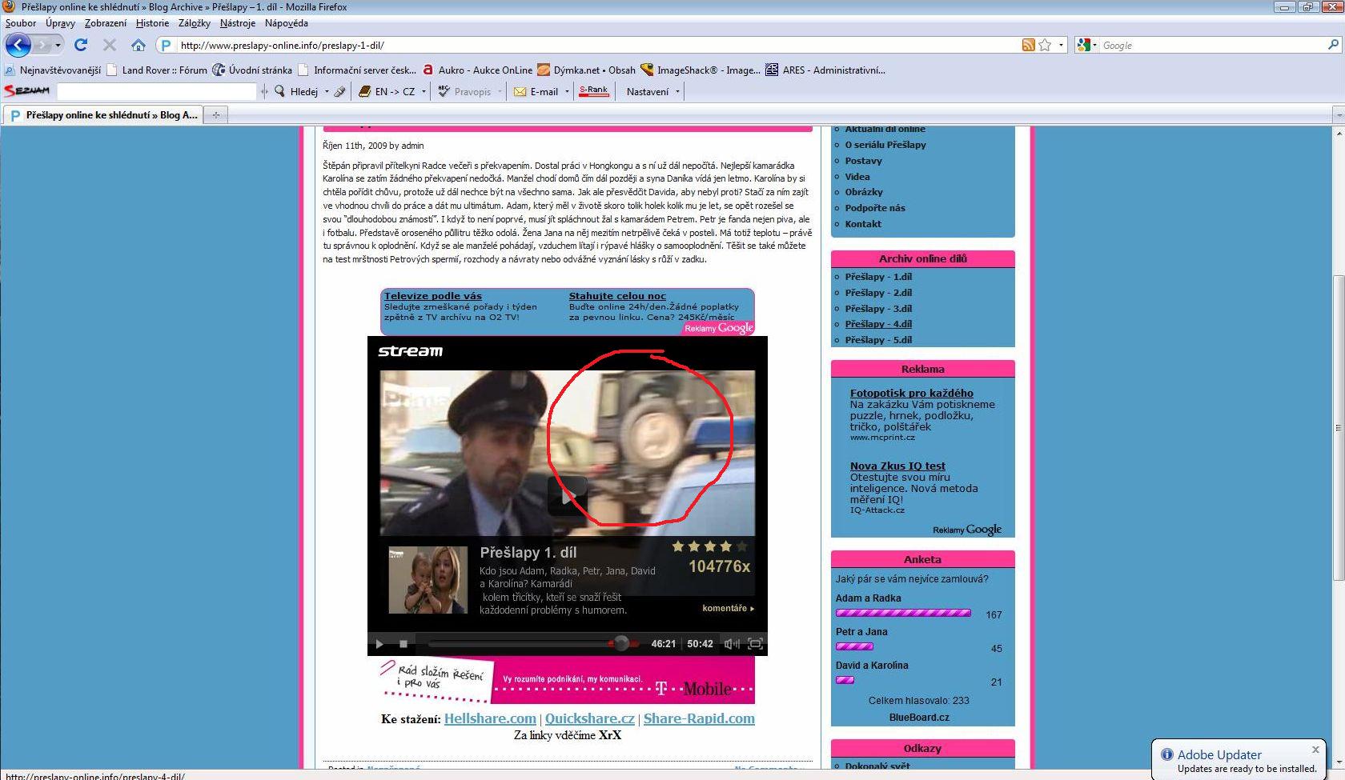This screenshot has height=780, width=1345.
Task: Open the EN -> CZ translator dropdown
Action: tap(424, 92)
